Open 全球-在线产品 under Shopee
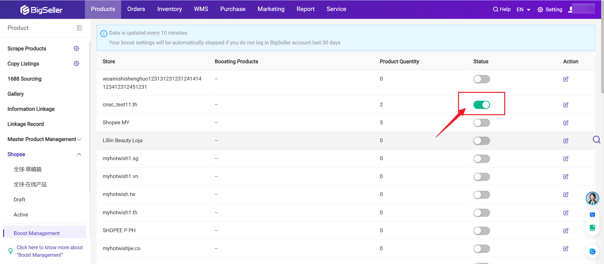 pyautogui.click(x=30, y=184)
